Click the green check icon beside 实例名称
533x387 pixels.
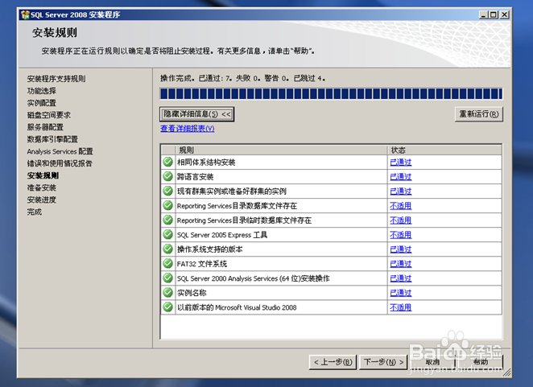[x=167, y=293]
